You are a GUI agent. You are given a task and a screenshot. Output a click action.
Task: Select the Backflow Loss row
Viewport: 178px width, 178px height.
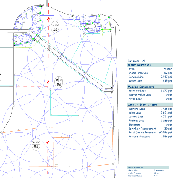click(150, 91)
